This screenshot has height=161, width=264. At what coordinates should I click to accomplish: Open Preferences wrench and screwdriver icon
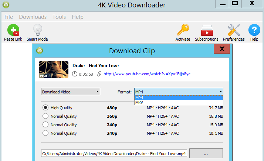[234, 30]
